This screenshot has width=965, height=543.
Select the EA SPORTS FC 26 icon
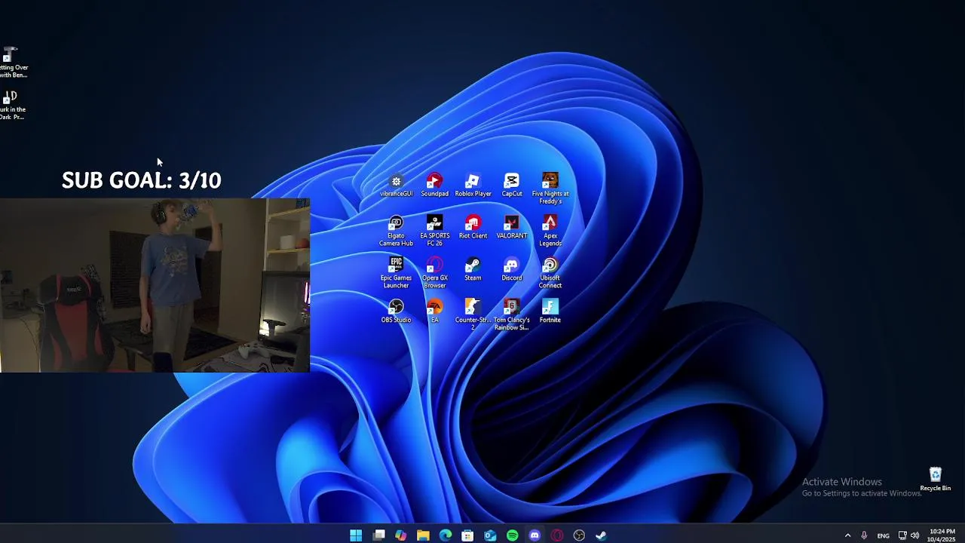pyautogui.click(x=434, y=231)
